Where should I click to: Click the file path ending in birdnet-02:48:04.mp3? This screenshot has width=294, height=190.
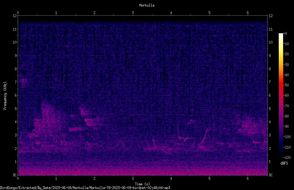(x=85, y=188)
